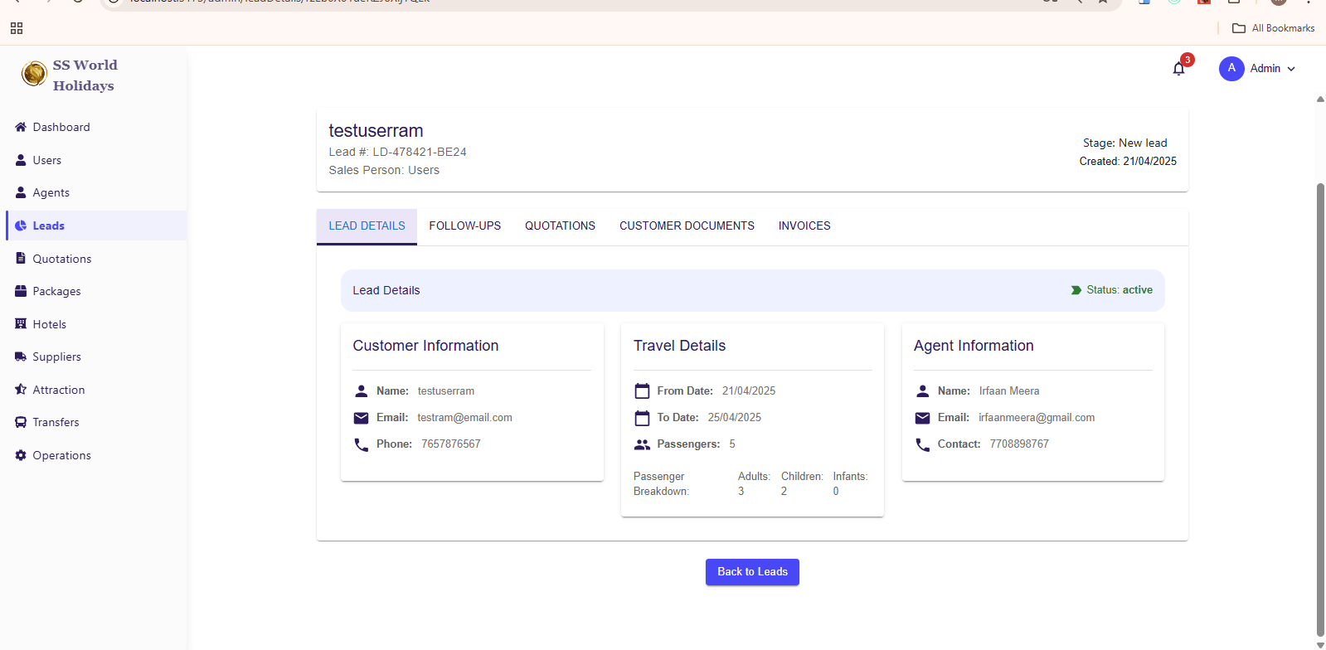Click the blue Admin avatar circle

[x=1231, y=69]
